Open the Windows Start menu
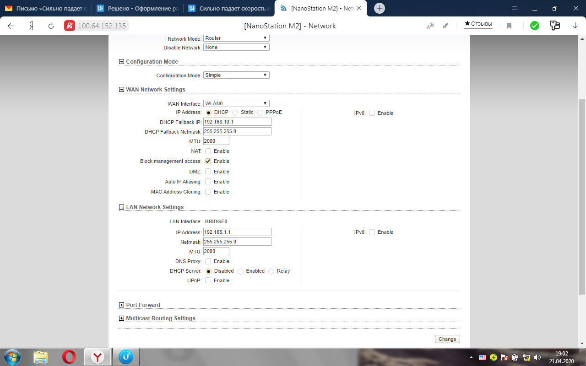 [x=12, y=357]
